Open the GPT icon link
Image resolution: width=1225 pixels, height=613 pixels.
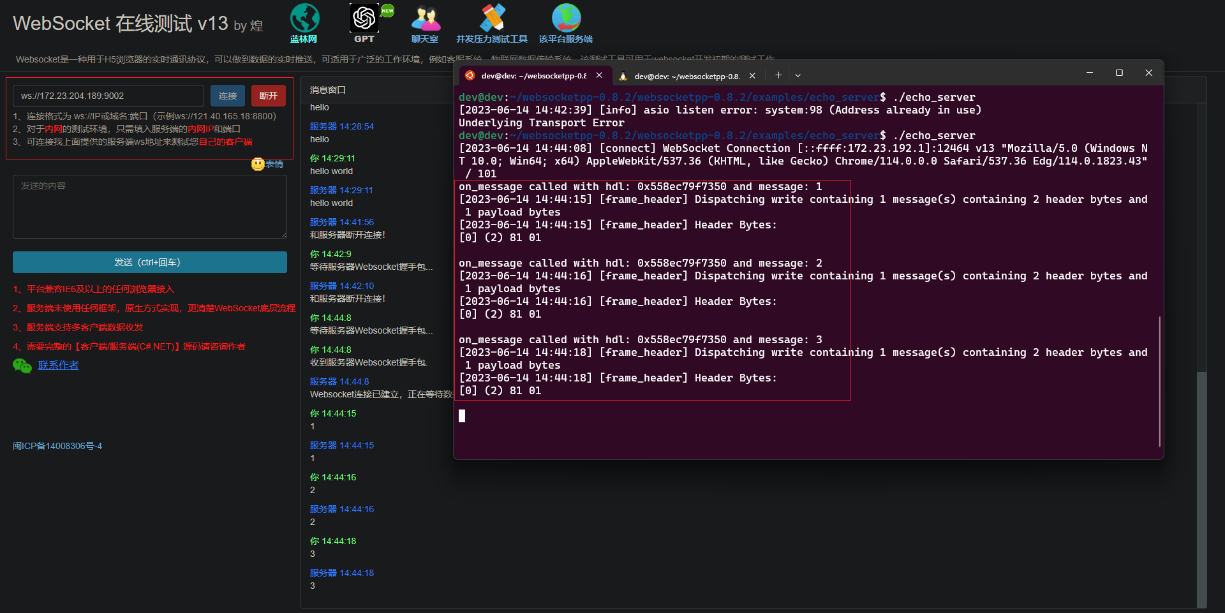pos(364,18)
